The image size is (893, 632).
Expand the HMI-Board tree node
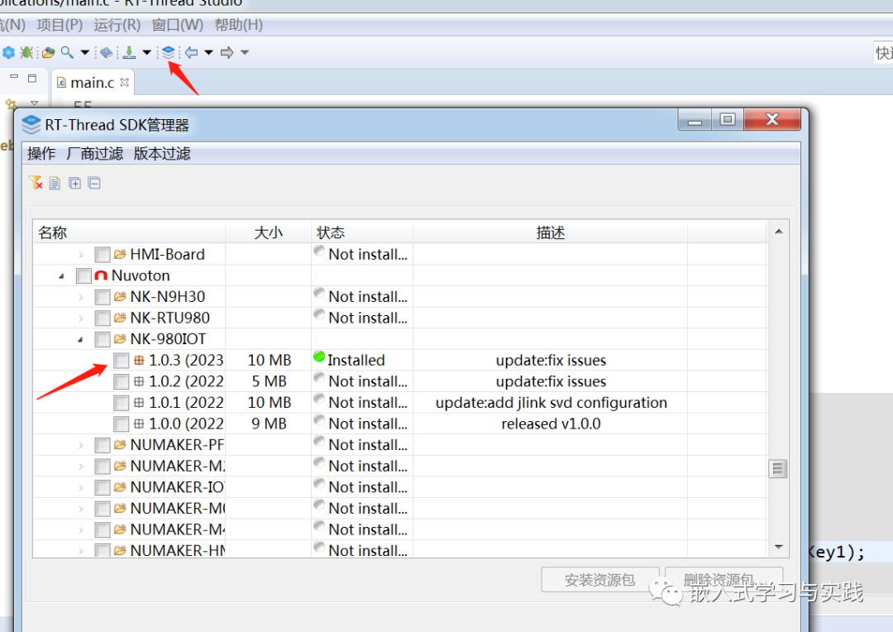tap(80, 255)
